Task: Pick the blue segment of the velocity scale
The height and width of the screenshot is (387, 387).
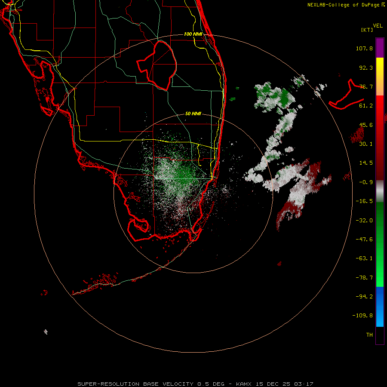Action: click(380, 307)
